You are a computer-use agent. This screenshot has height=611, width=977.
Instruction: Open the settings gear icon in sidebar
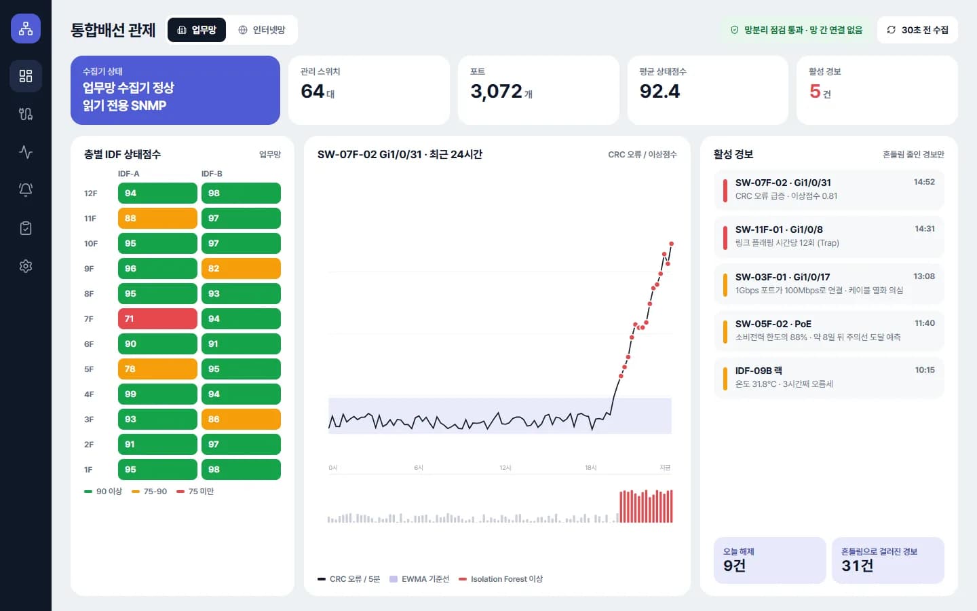click(x=26, y=266)
